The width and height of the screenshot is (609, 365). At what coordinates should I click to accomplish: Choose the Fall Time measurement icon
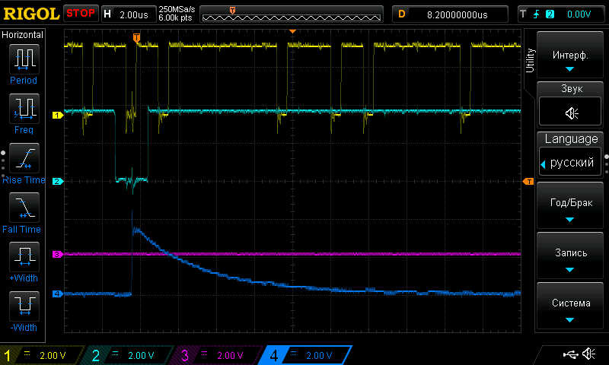(24, 208)
